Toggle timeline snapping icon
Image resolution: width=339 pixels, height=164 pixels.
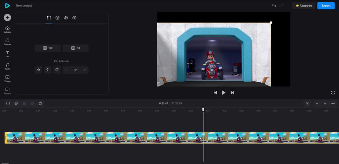pos(307,103)
